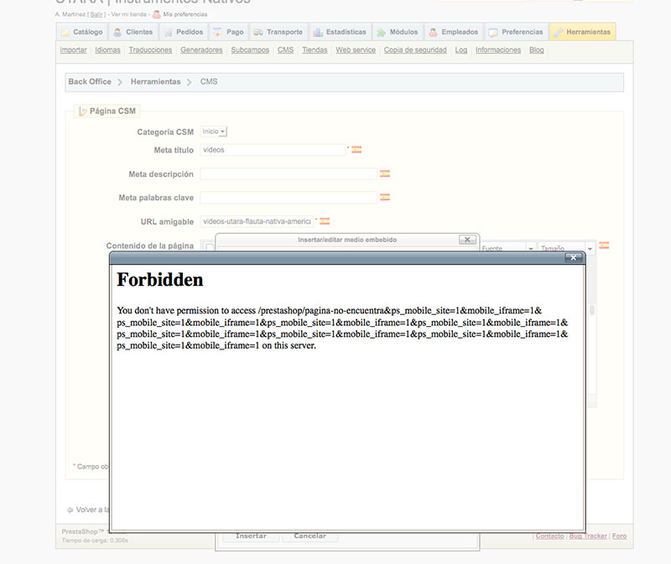Open the Herramientas tab
This screenshot has height=564, width=671.
pyautogui.click(x=583, y=32)
